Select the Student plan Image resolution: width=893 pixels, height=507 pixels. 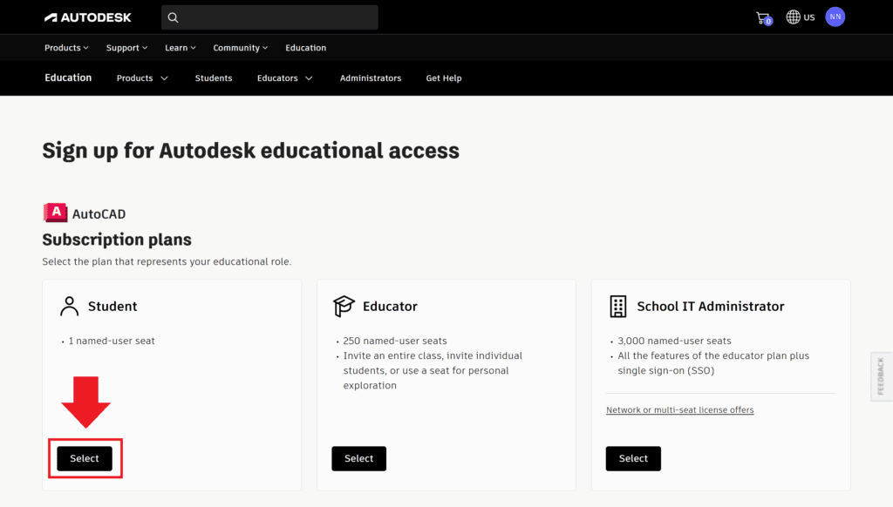coord(85,458)
